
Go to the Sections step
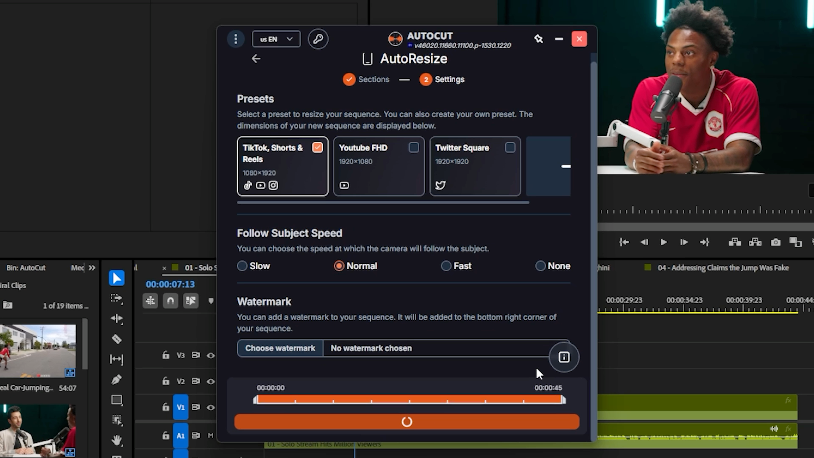click(x=366, y=79)
